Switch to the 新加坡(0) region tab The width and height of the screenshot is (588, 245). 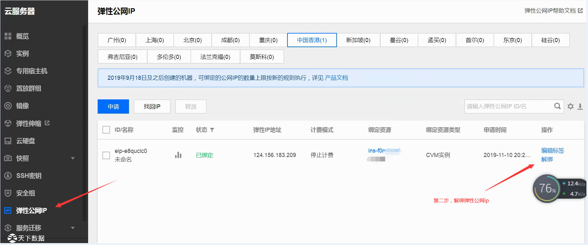pyautogui.click(x=358, y=40)
